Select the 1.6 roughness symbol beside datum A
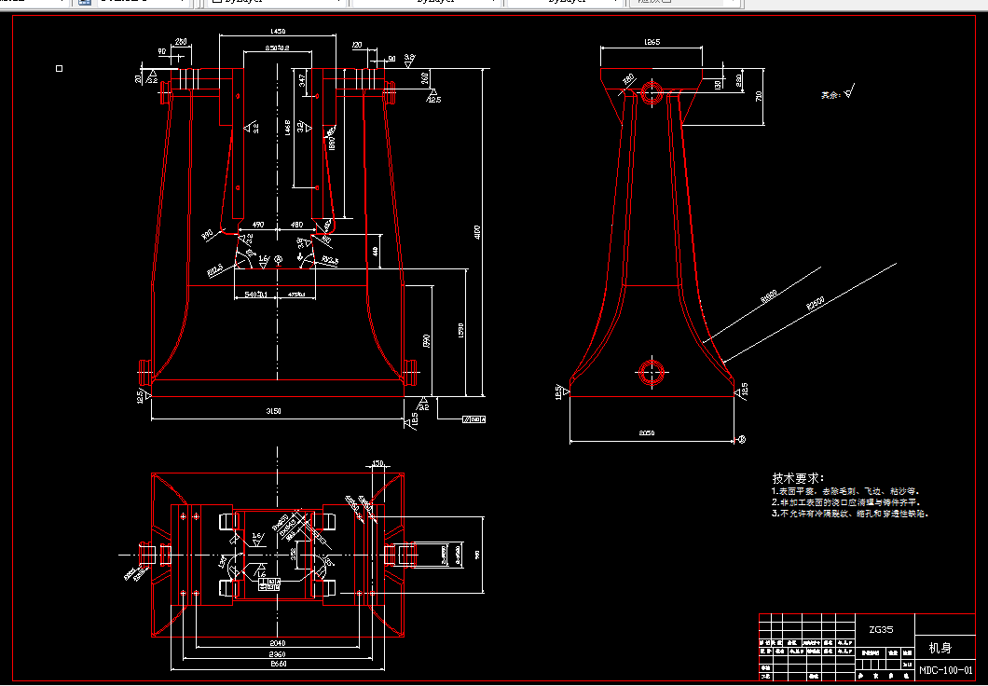 point(264,261)
